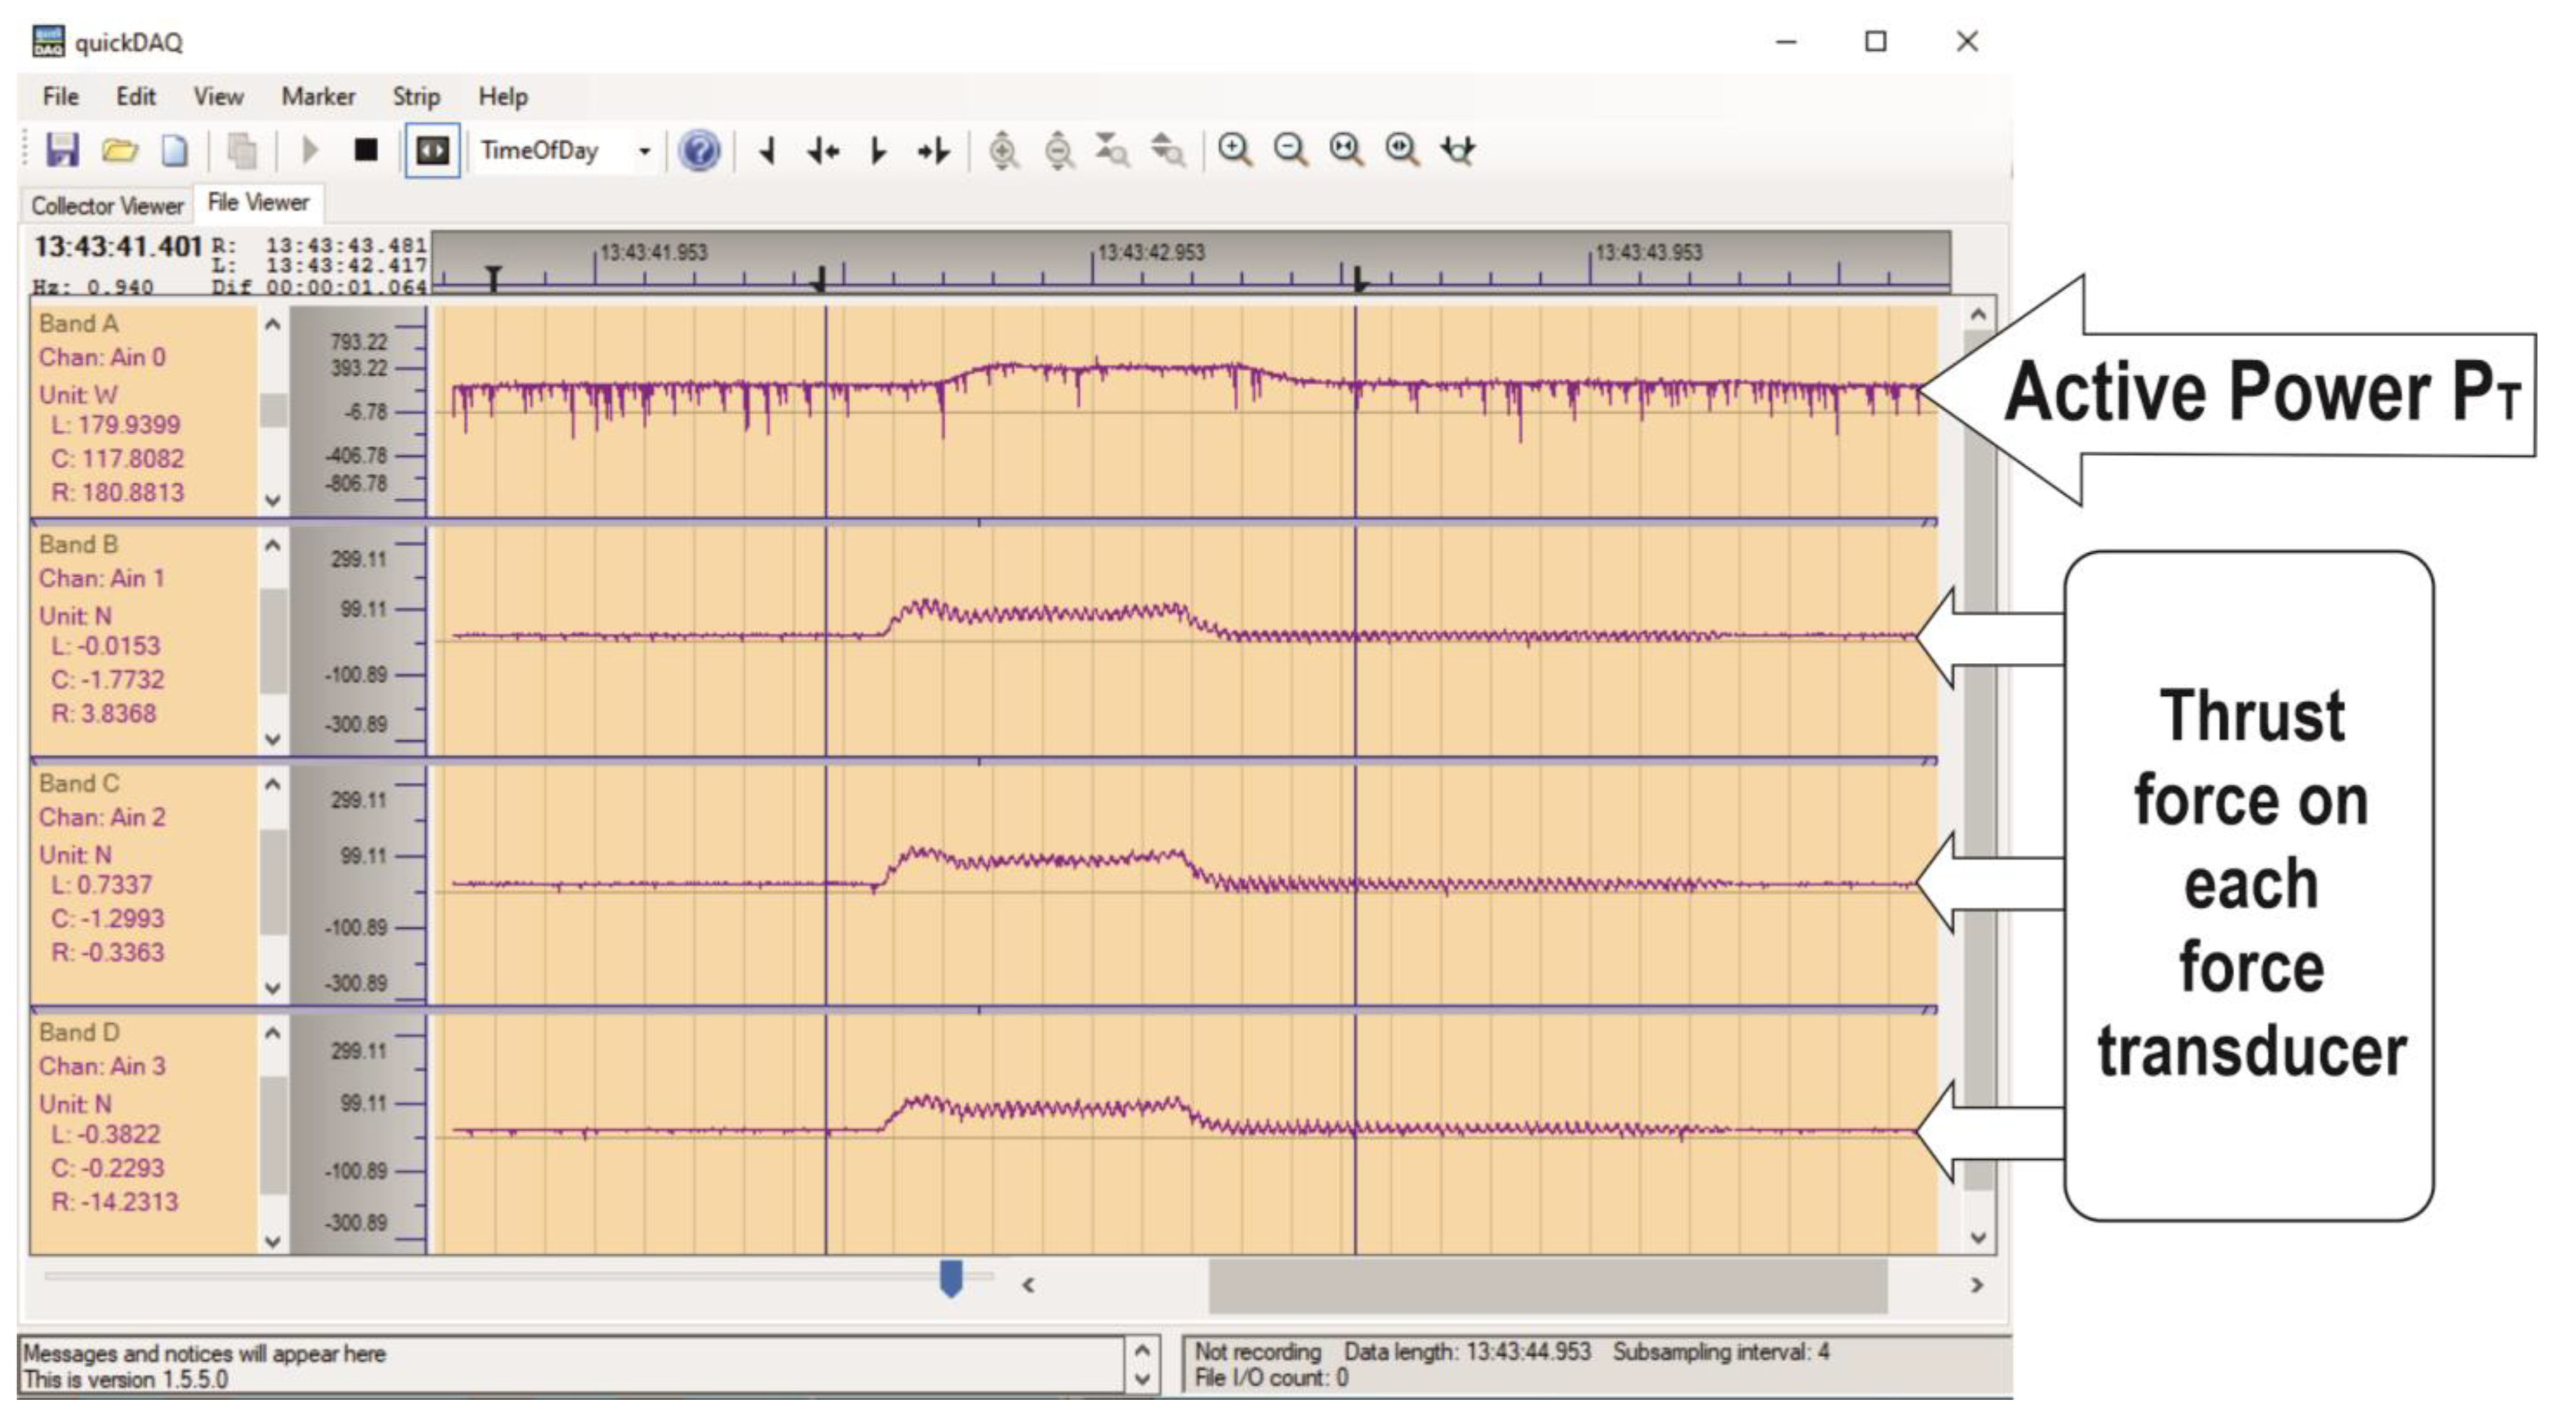2552x1420 pixels.
Task: Click the horizontal scrollbar right arrow
Action: click(1977, 1284)
